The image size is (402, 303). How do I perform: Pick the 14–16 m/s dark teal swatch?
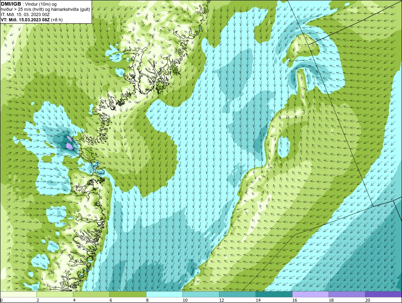tap(274, 294)
